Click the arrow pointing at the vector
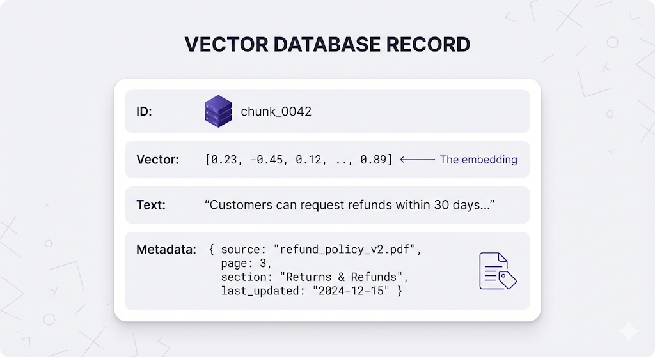This screenshot has height=357, width=655. point(417,160)
